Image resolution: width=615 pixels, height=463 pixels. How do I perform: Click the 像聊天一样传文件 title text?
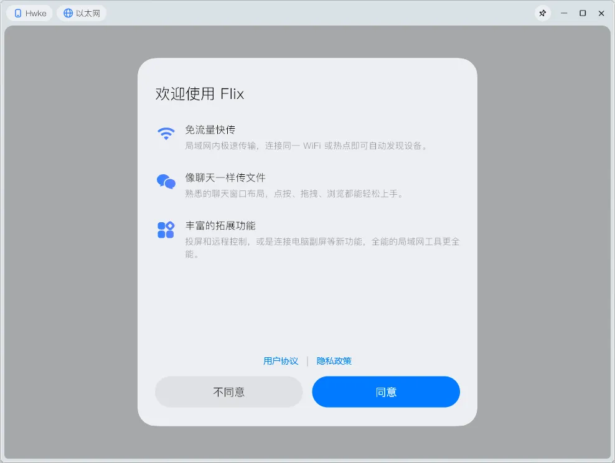coord(225,177)
